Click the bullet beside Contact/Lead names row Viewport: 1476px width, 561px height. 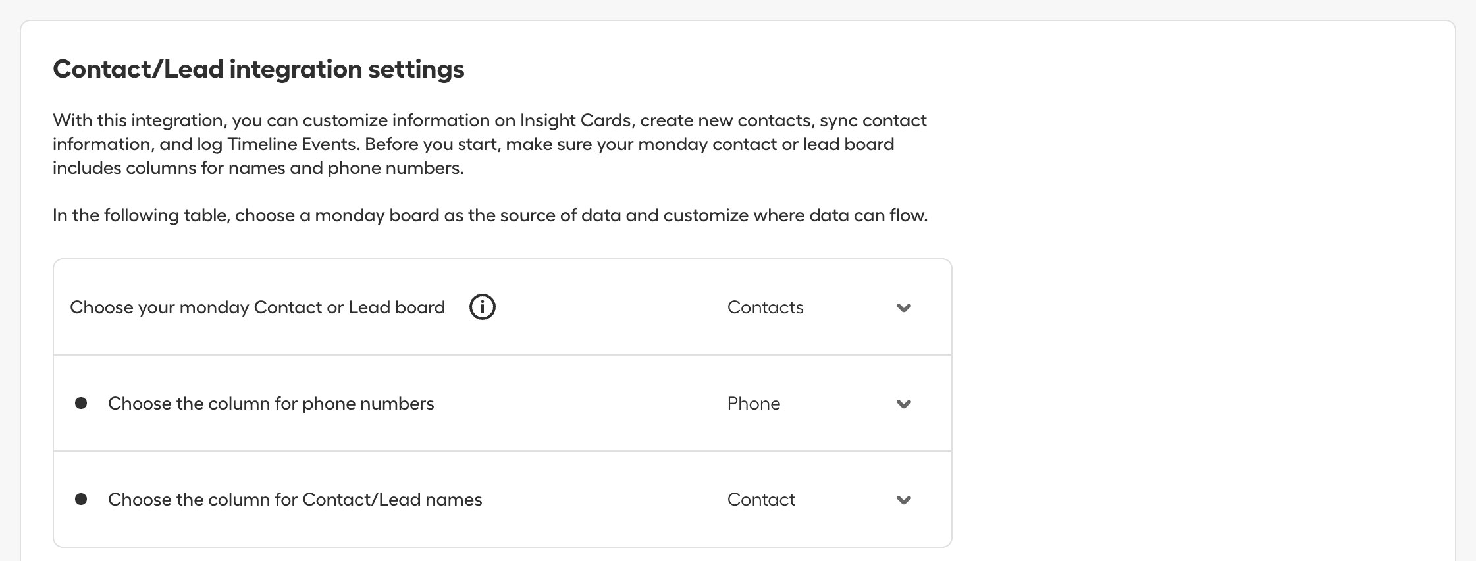tap(81, 499)
